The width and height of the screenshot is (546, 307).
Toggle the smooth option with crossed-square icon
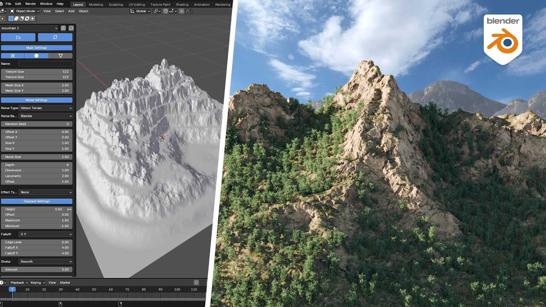click(12, 56)
